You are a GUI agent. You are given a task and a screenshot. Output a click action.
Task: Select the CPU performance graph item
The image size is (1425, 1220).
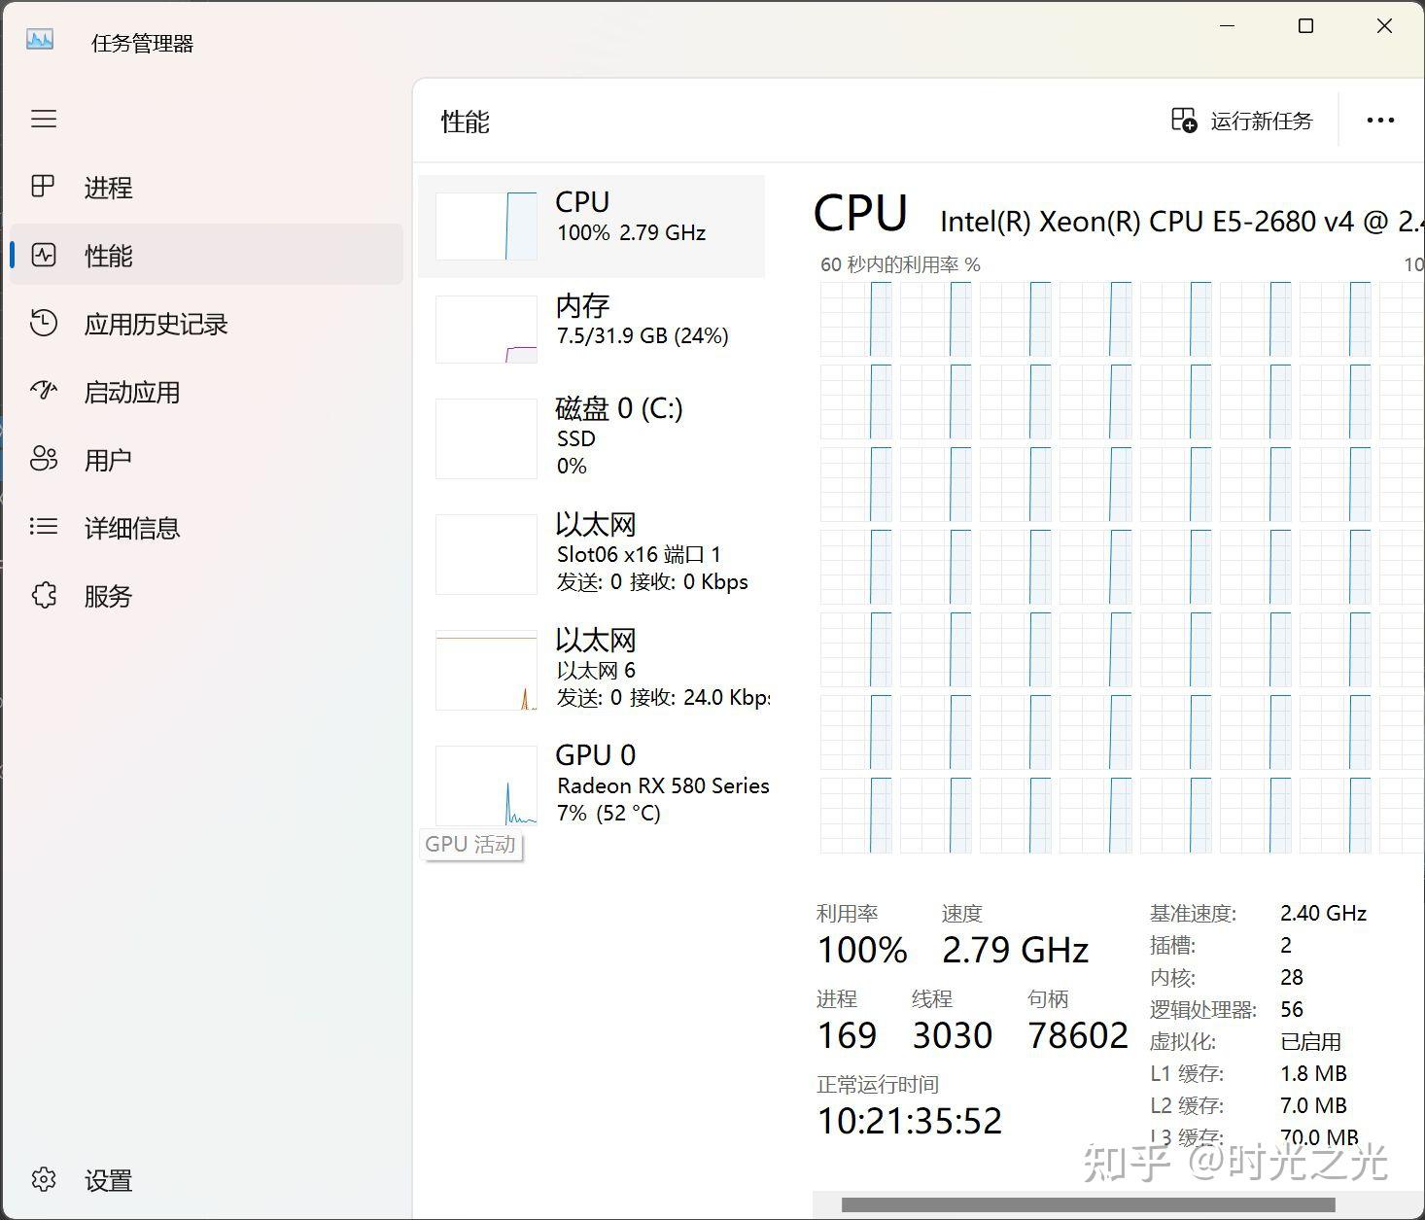tap(591, 226)
